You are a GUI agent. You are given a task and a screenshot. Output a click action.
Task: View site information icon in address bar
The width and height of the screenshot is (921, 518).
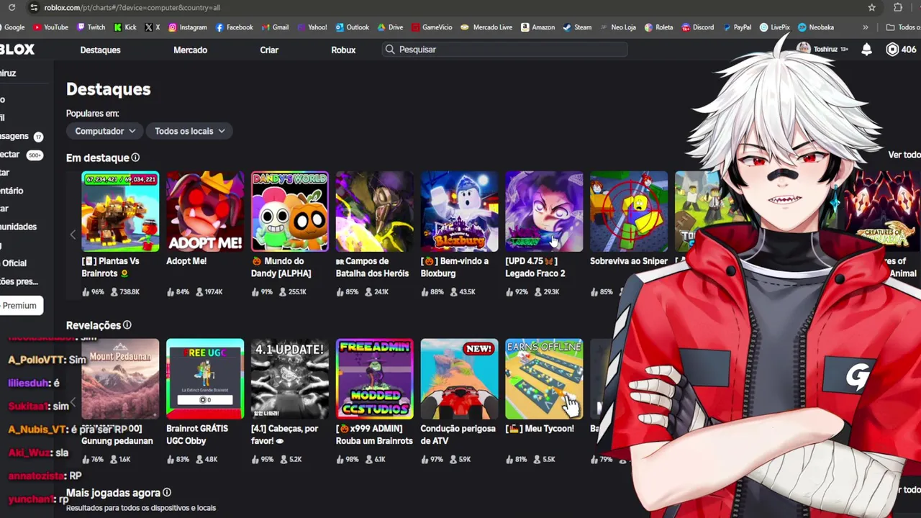pos(33,7)
